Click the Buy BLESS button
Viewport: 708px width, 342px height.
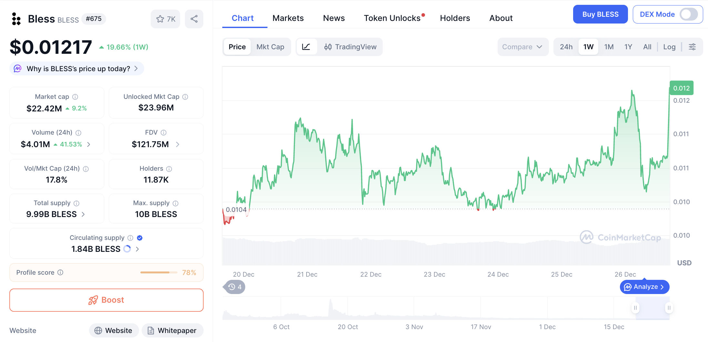click(600, 14)
